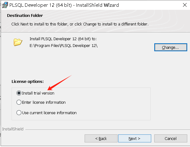Go to the previous step with Back
The height and width of the screenshot is (147, 190).
pos(101,138)
